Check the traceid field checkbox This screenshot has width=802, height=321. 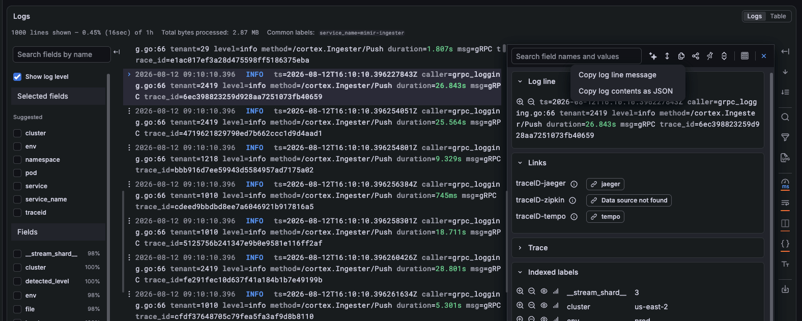pyautogui.click(x=17, y=213)
